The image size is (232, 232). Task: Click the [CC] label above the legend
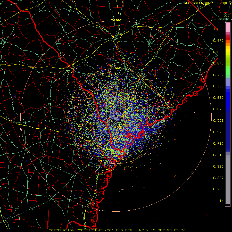(220, 18)
